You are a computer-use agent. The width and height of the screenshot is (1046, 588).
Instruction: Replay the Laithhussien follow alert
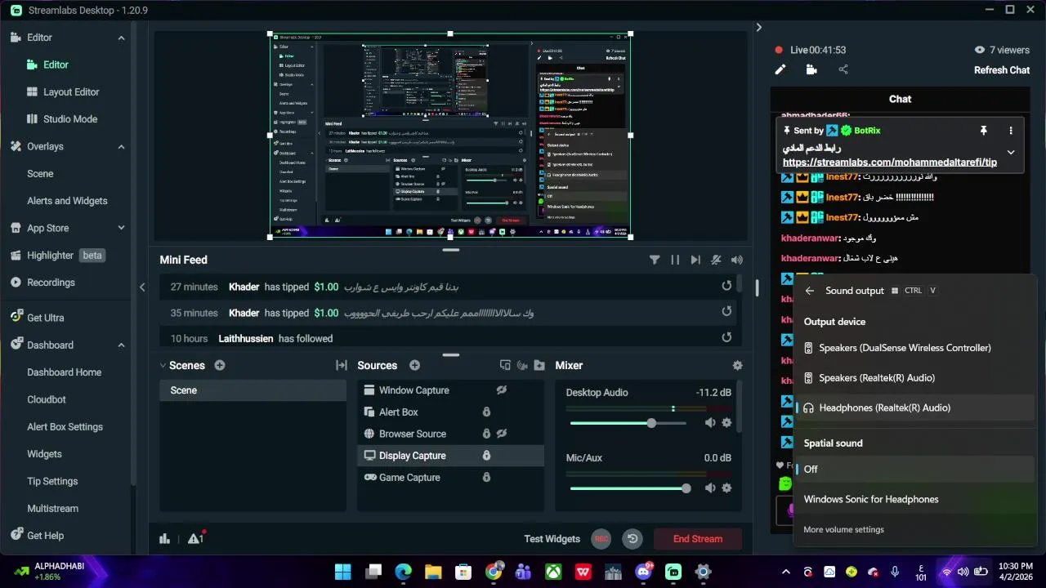coord(726,337)
